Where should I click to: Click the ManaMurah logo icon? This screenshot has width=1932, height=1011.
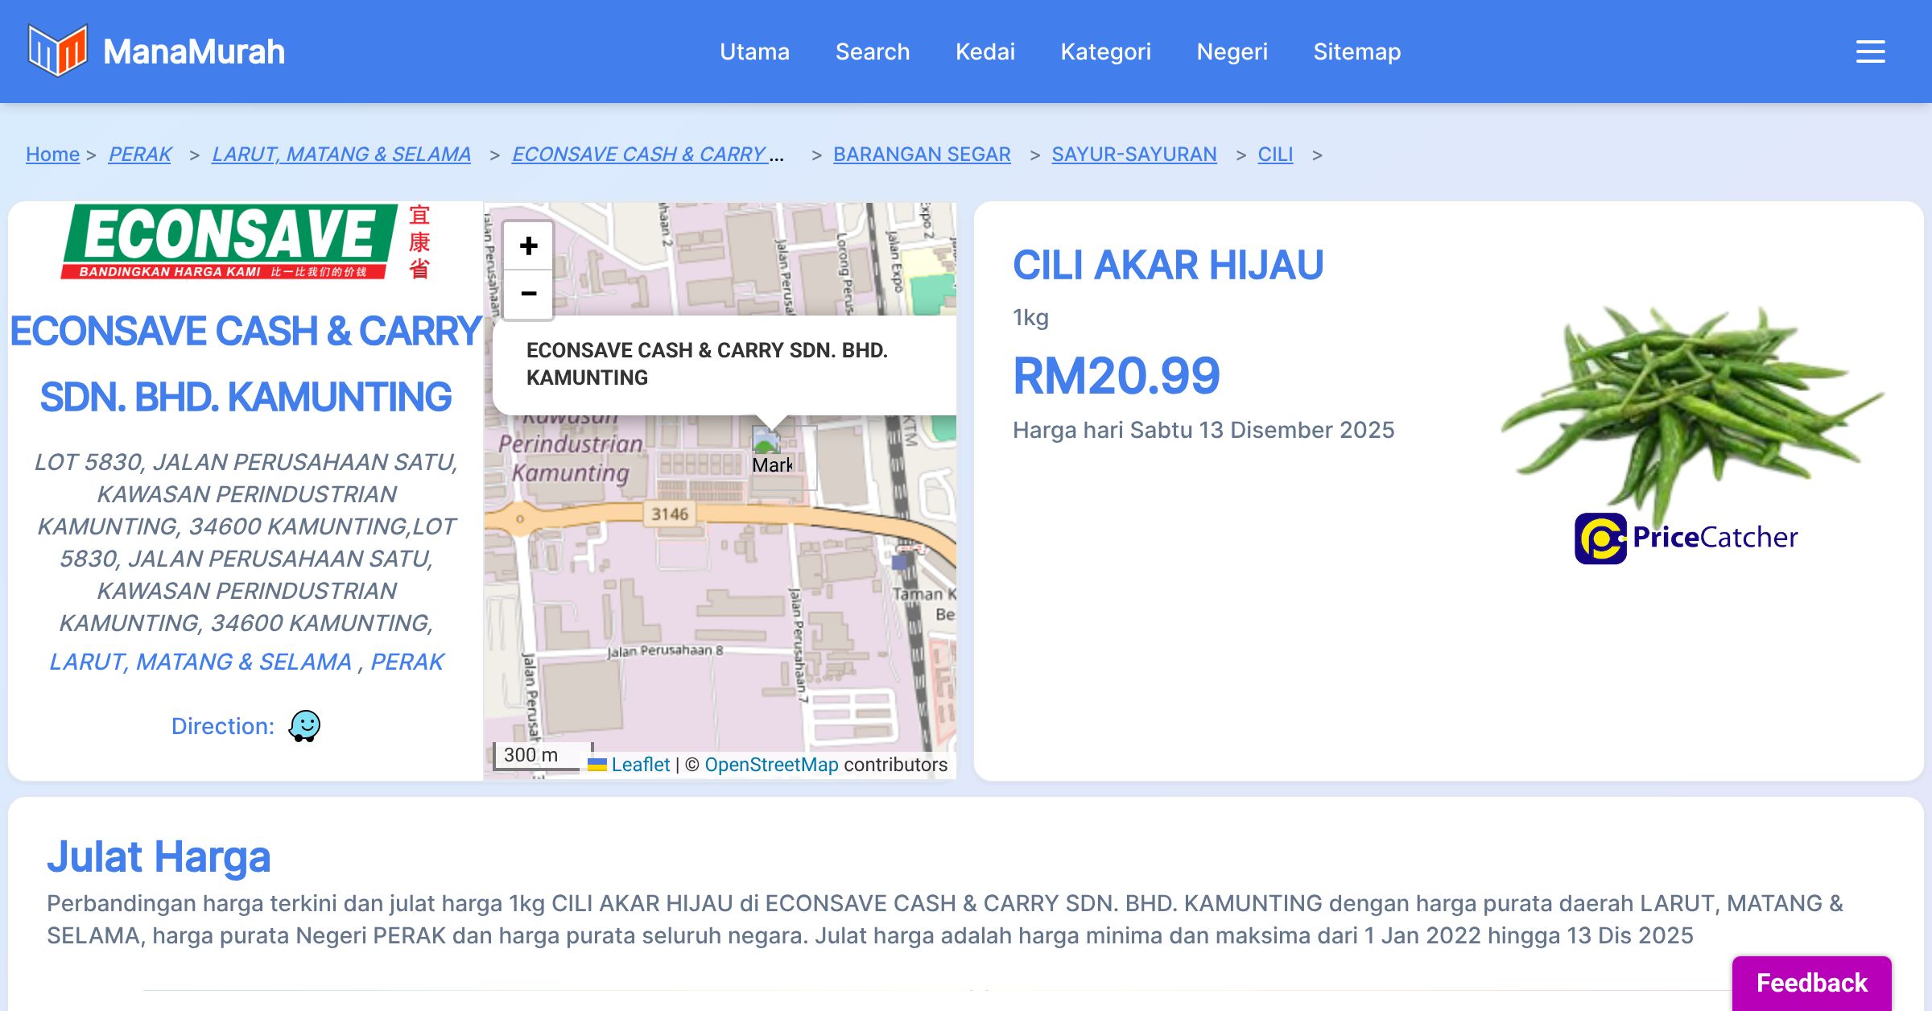click(x=57, y=51)
